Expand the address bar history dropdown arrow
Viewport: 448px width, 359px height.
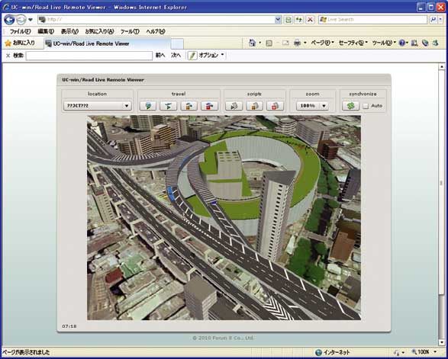point(278,19)
